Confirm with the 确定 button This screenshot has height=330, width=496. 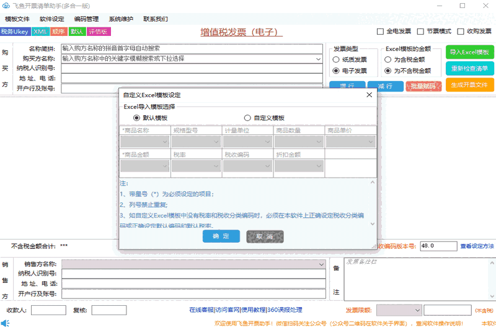[x=221, y=237]
